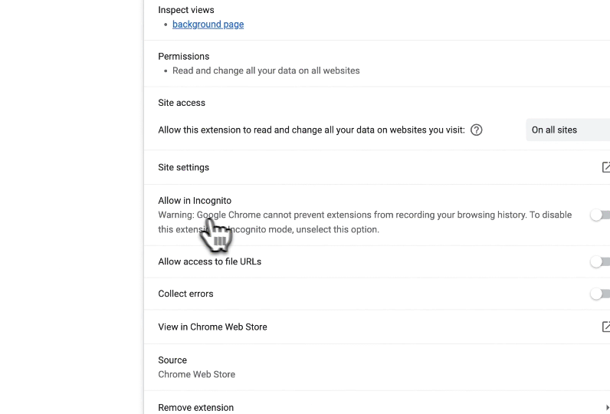Select the "View in Chrome Web Store" text
This screenshot has height=414, width=610.
pos(212,327)
